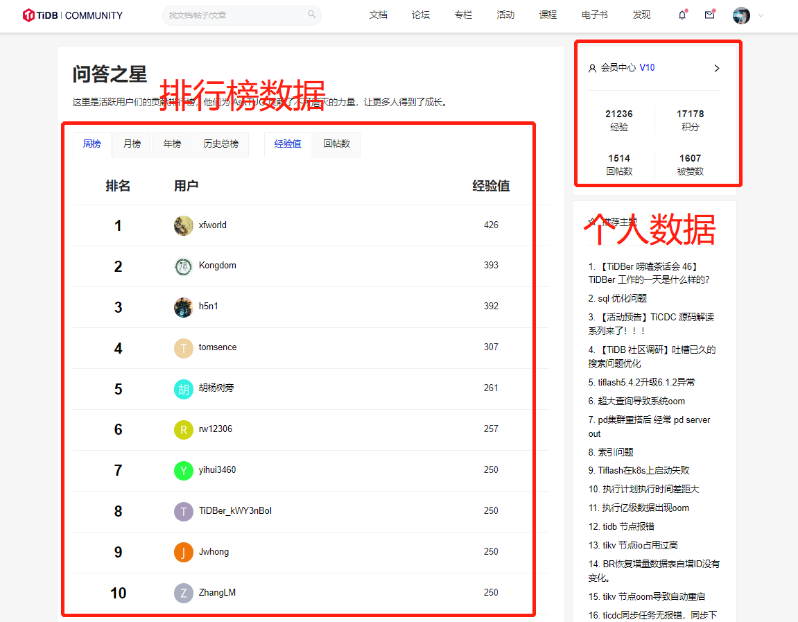Open the 活动 menu
This screenshot has height=622, width=798.
click(505, 15)
